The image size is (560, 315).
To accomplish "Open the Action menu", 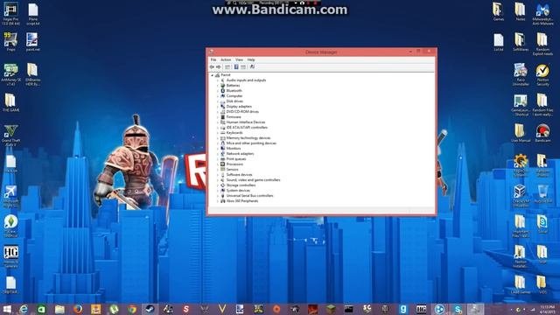I will 226,59.
